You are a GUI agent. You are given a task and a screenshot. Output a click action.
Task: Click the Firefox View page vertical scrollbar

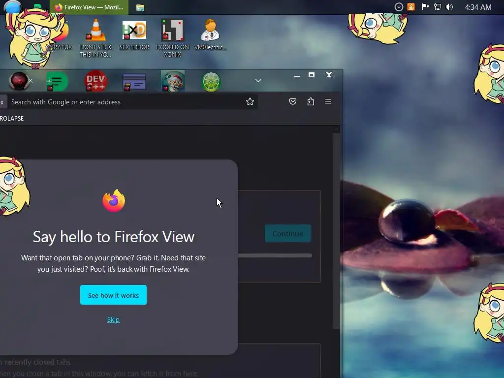(336, 231)
